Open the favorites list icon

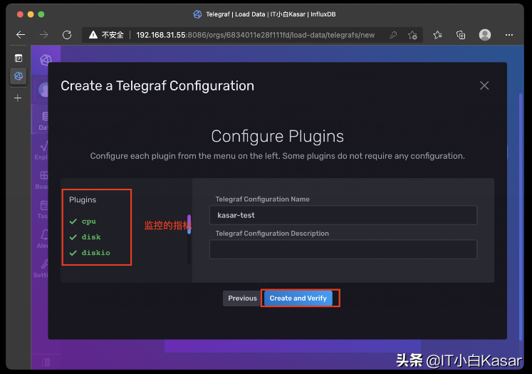438,35
